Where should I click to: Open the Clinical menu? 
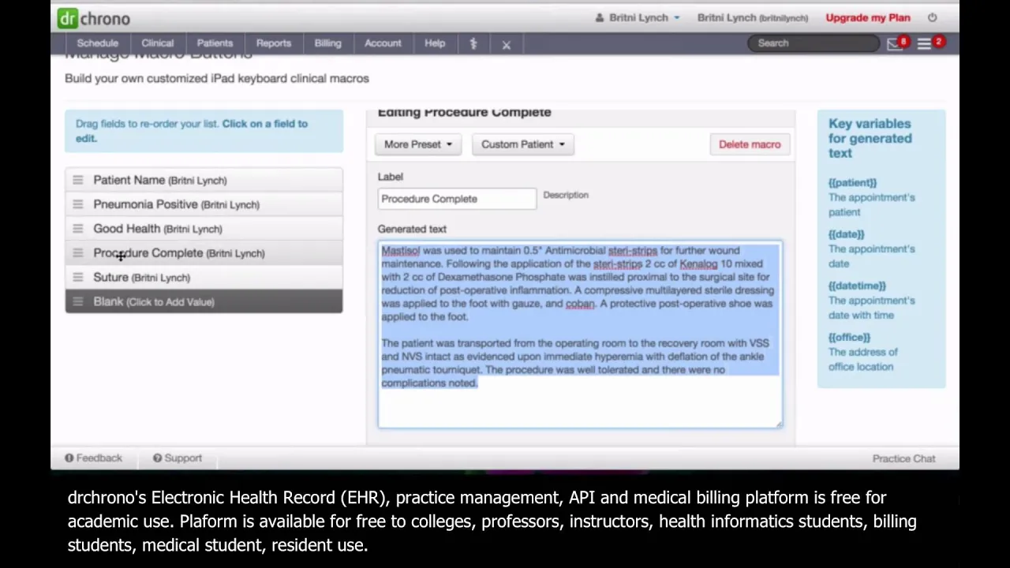(157, 43)
